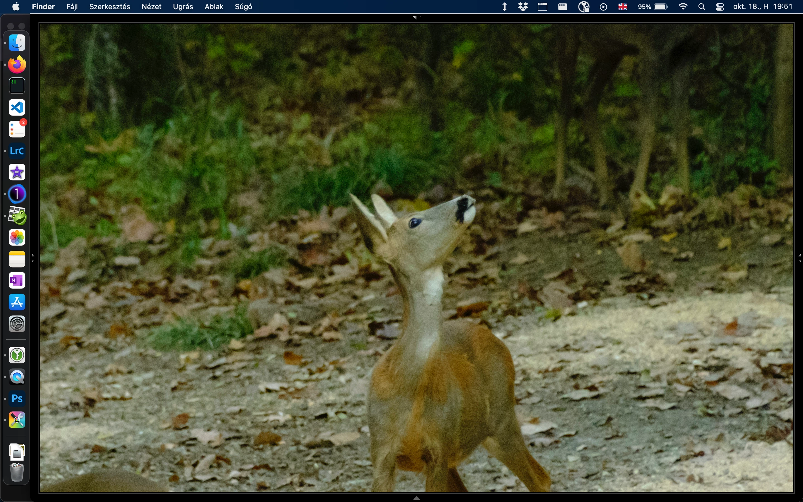
Task: Switch the British flag input source
Action: [x=623, y=7]
